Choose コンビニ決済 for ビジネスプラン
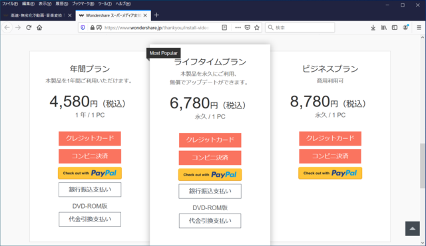The image size is (426, 246). pyautogui.click(x=330, y=156)
